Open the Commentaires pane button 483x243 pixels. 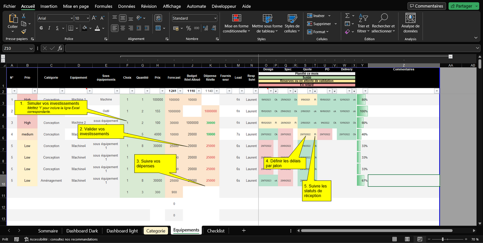click(427, 6)
